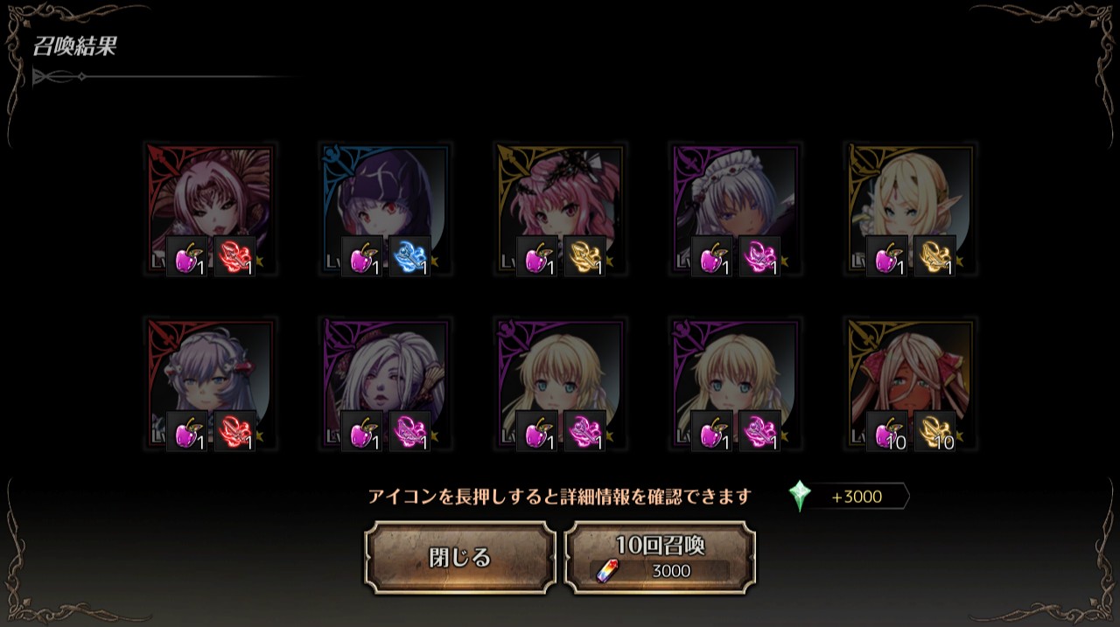The height and width of the screenshot is (627, 1120).
Task: Select the pink-haired horned character in red frame
Action: (210, 209)
